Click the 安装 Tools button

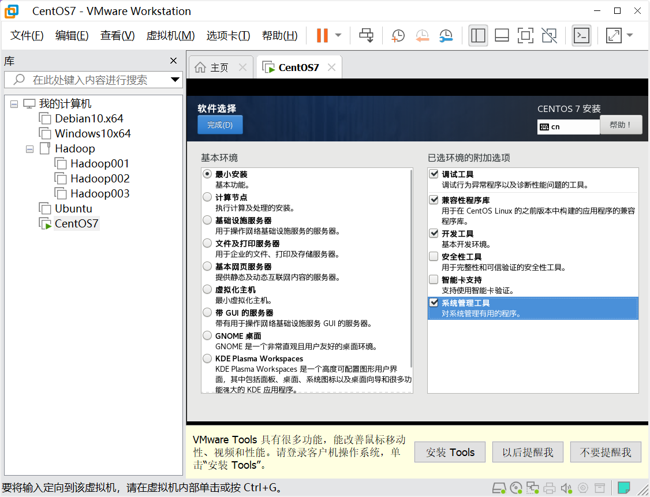450,452
